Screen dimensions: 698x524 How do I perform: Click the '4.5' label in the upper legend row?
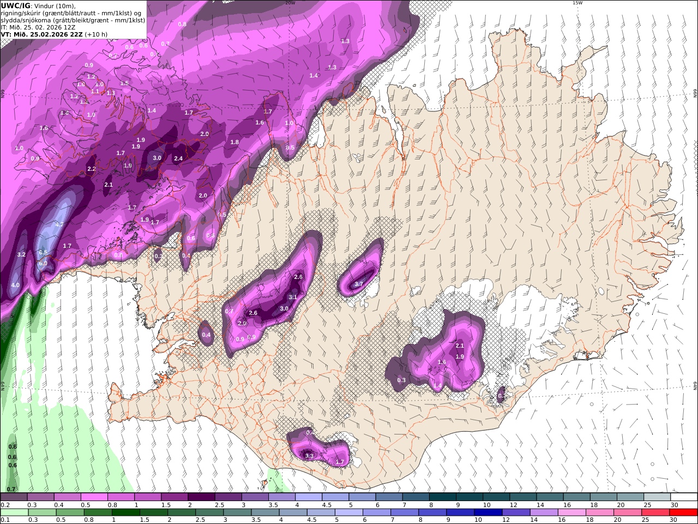pyautogui.click(x=326, y=505)
